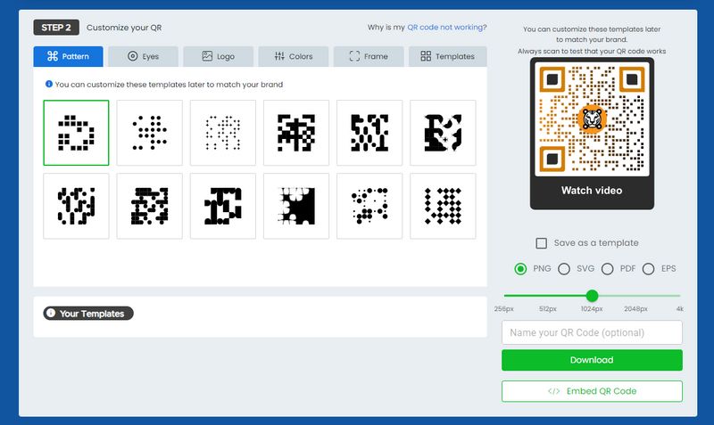
Task: Open the 'QR code not working' link
Action: pos(445,28)
